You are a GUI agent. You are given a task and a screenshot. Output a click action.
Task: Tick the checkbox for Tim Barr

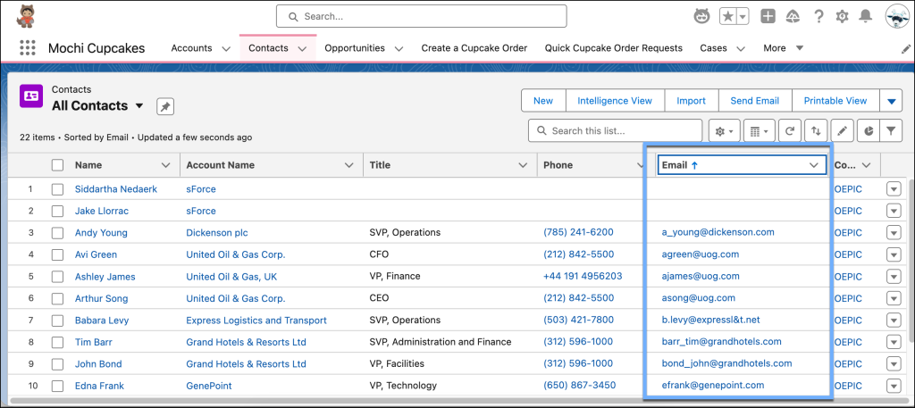tap(58, 342)
